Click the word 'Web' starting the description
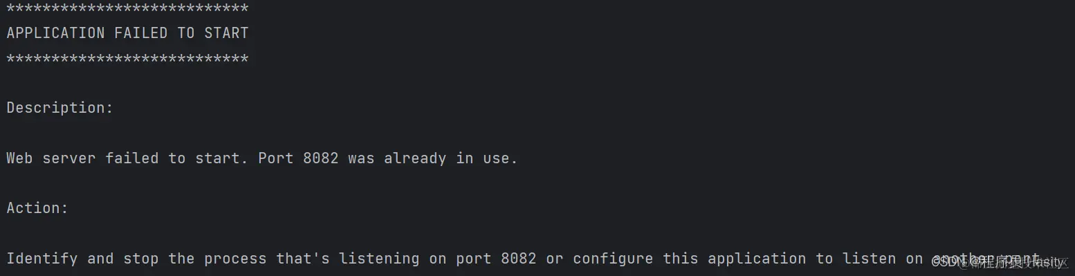 (19, 158)
